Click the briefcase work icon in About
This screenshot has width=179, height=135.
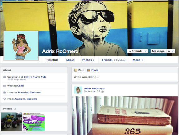5,77
